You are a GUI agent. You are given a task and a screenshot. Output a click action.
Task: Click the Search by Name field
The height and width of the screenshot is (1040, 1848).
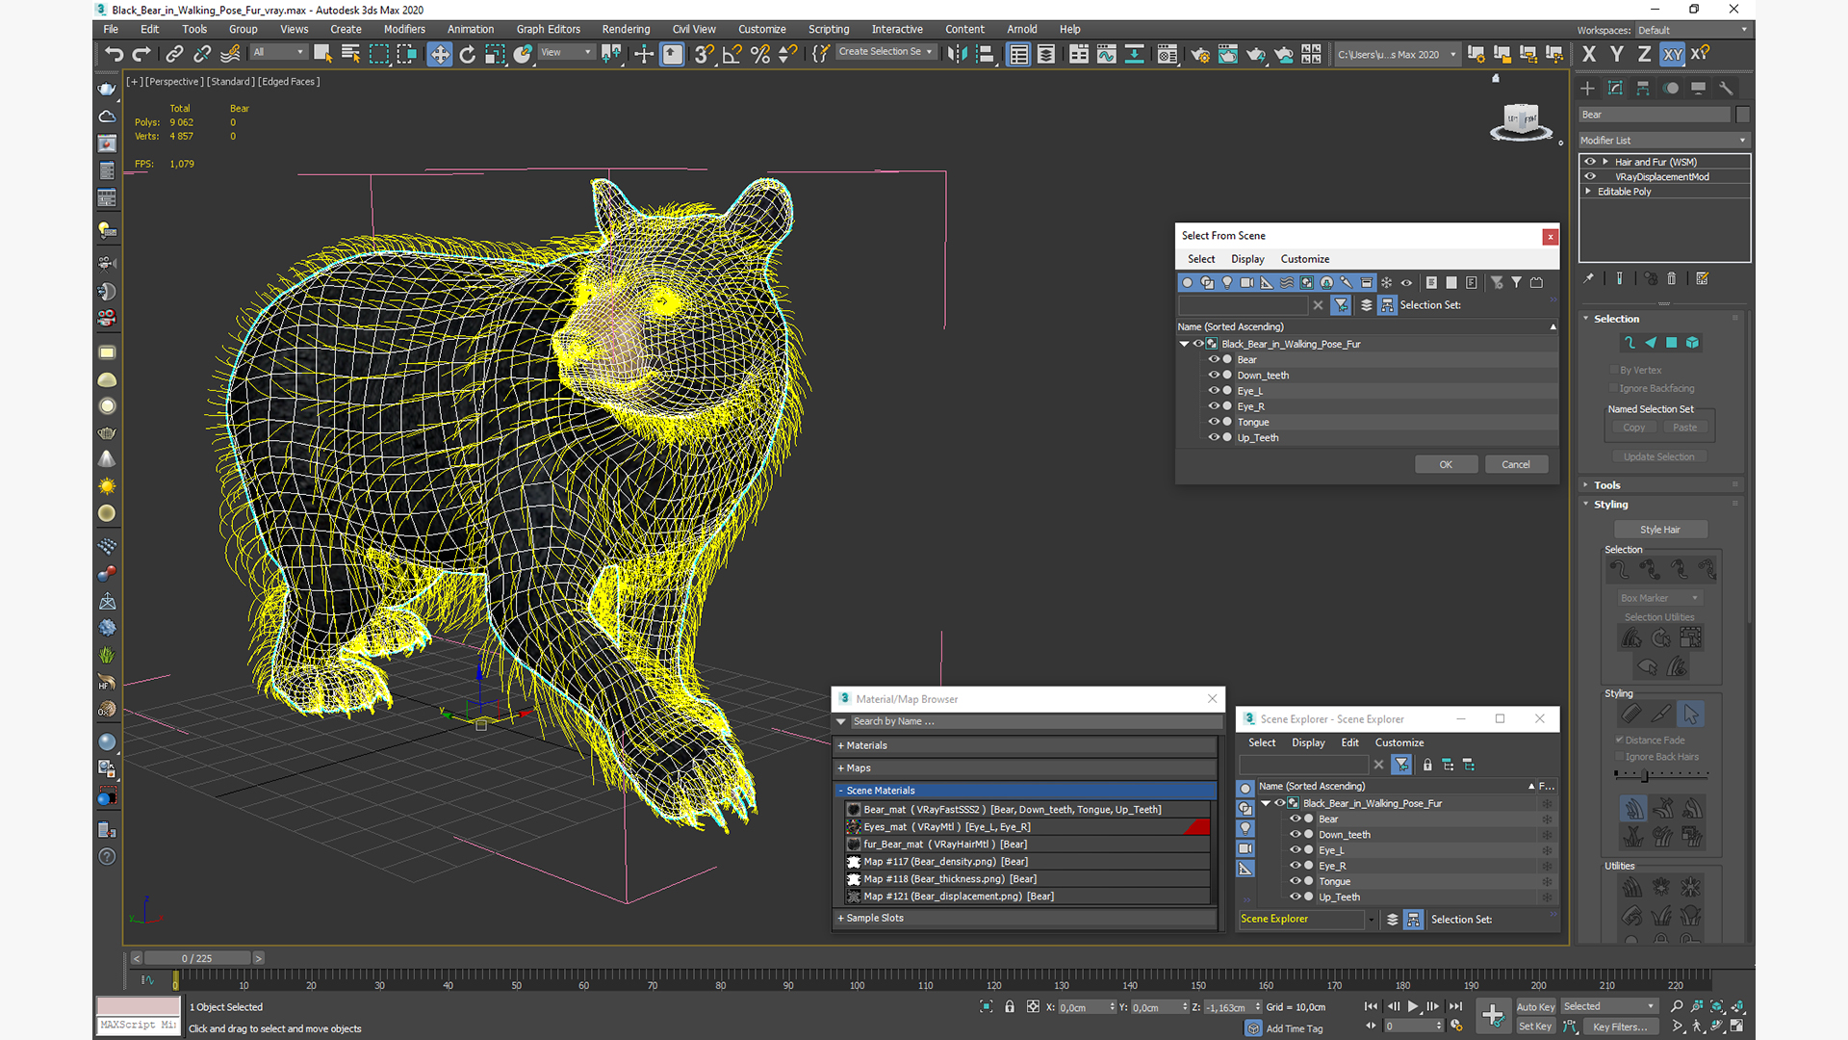click(x=1035, y=721)
